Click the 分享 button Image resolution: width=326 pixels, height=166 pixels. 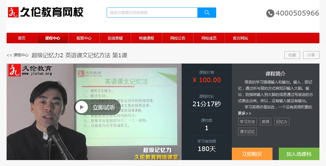pyautogui.click(x=311, y=55)
